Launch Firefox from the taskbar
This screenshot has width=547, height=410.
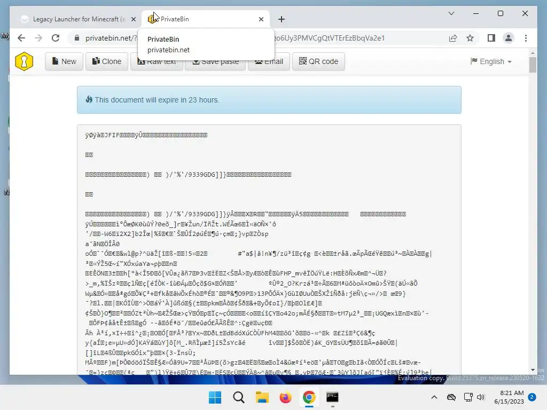[x=285, y=397]
